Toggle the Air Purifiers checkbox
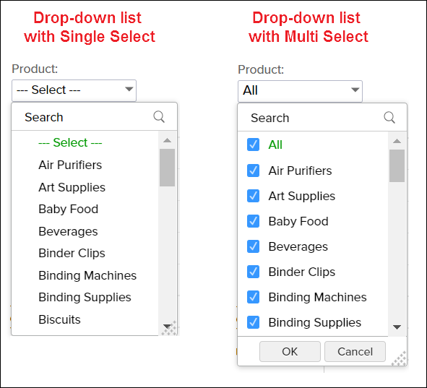 (x=253, y=171)
